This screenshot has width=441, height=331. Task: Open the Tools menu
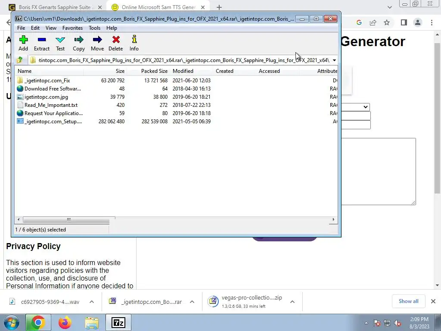(94, 28)
